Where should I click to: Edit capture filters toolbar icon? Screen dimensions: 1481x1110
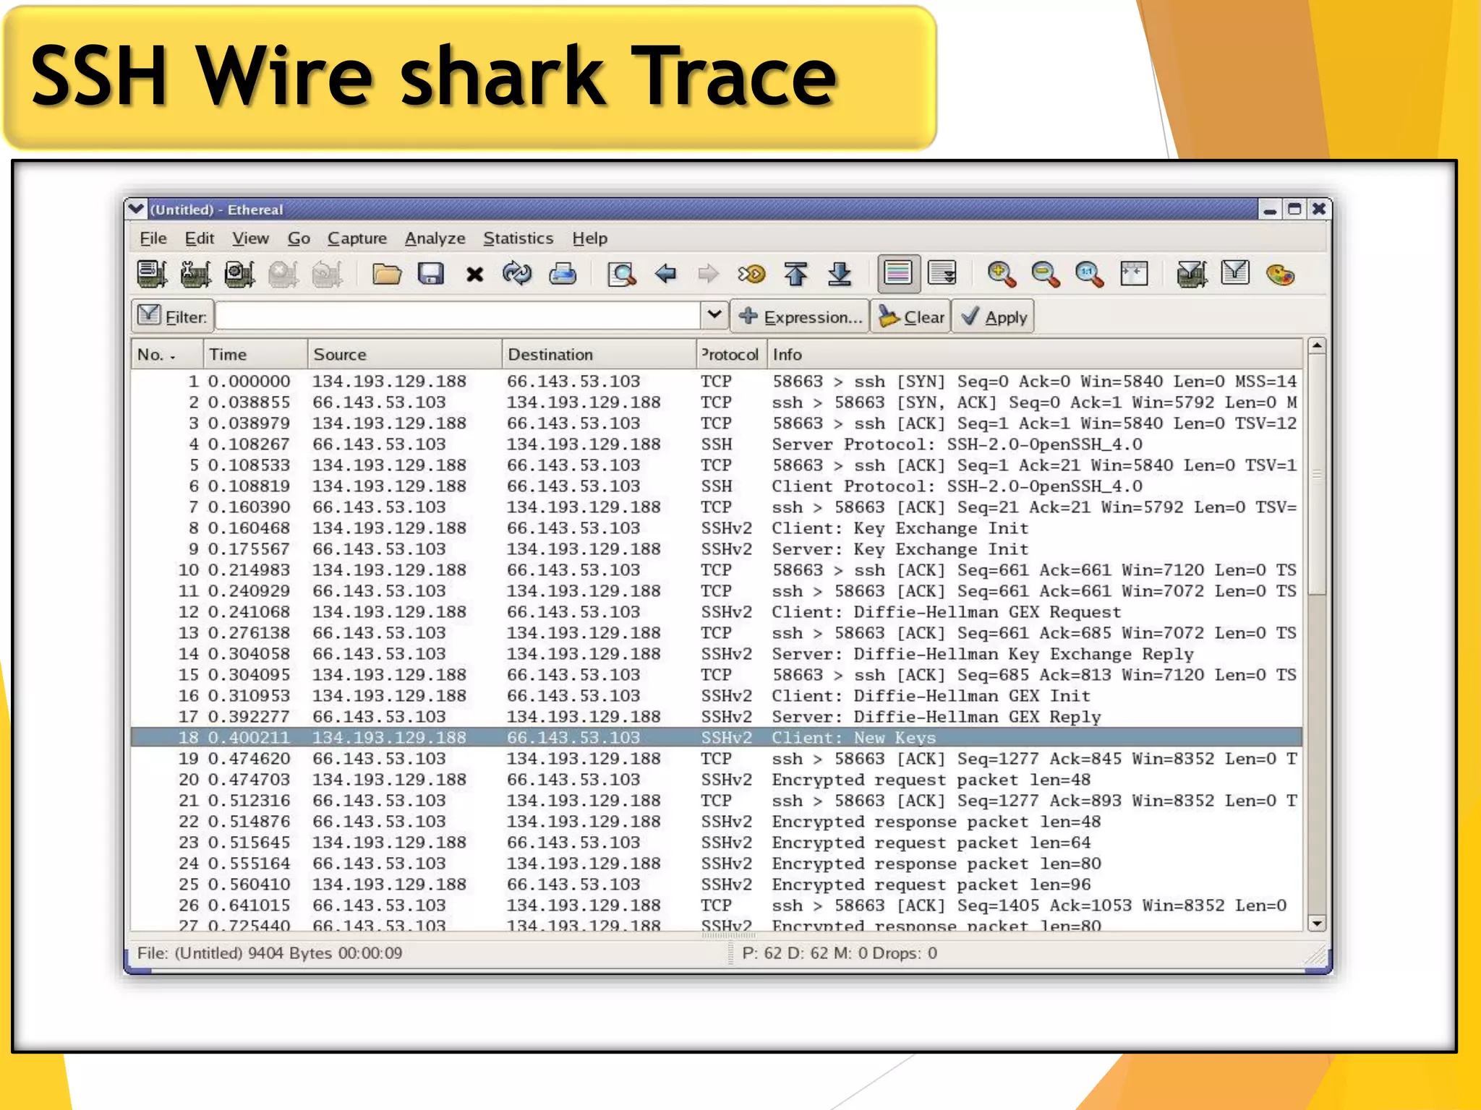(x=1192, y=274)
